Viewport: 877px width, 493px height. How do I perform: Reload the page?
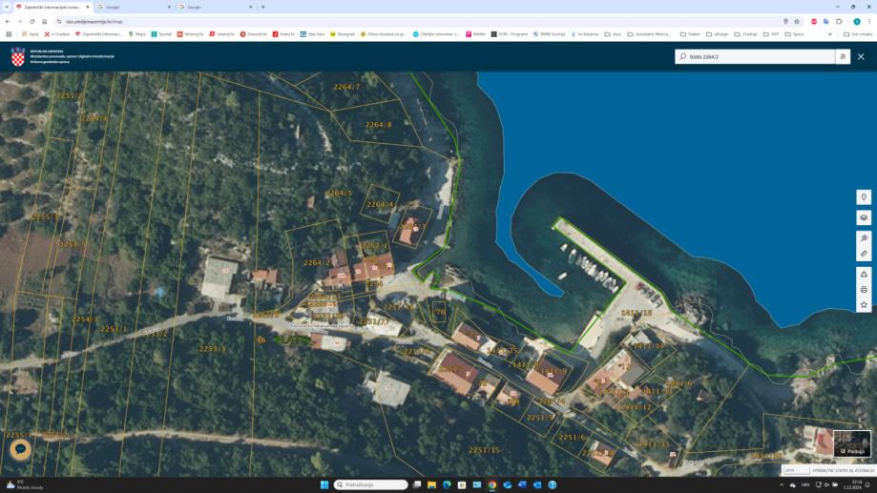31,21
